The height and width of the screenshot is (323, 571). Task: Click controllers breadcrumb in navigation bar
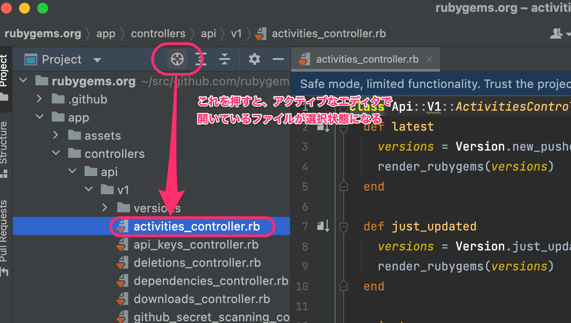click(158, 34)
